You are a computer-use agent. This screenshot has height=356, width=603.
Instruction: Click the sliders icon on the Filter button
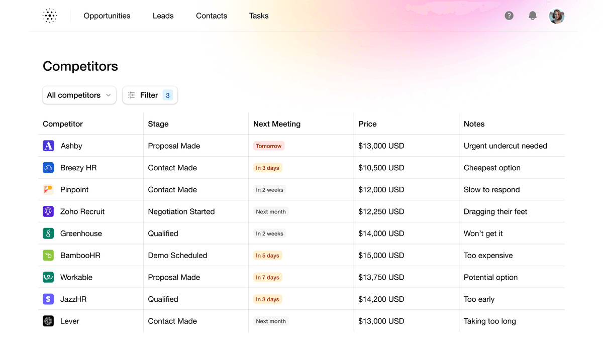tap(132, 95)
